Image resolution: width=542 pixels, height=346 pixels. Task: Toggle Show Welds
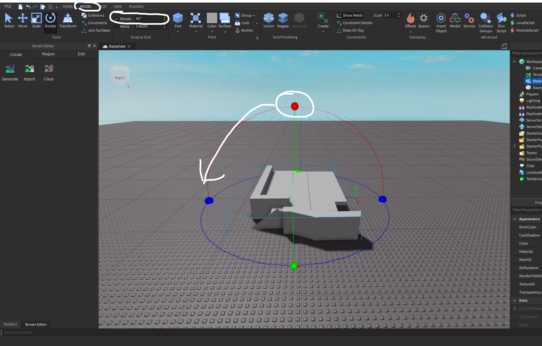(349, 15)
